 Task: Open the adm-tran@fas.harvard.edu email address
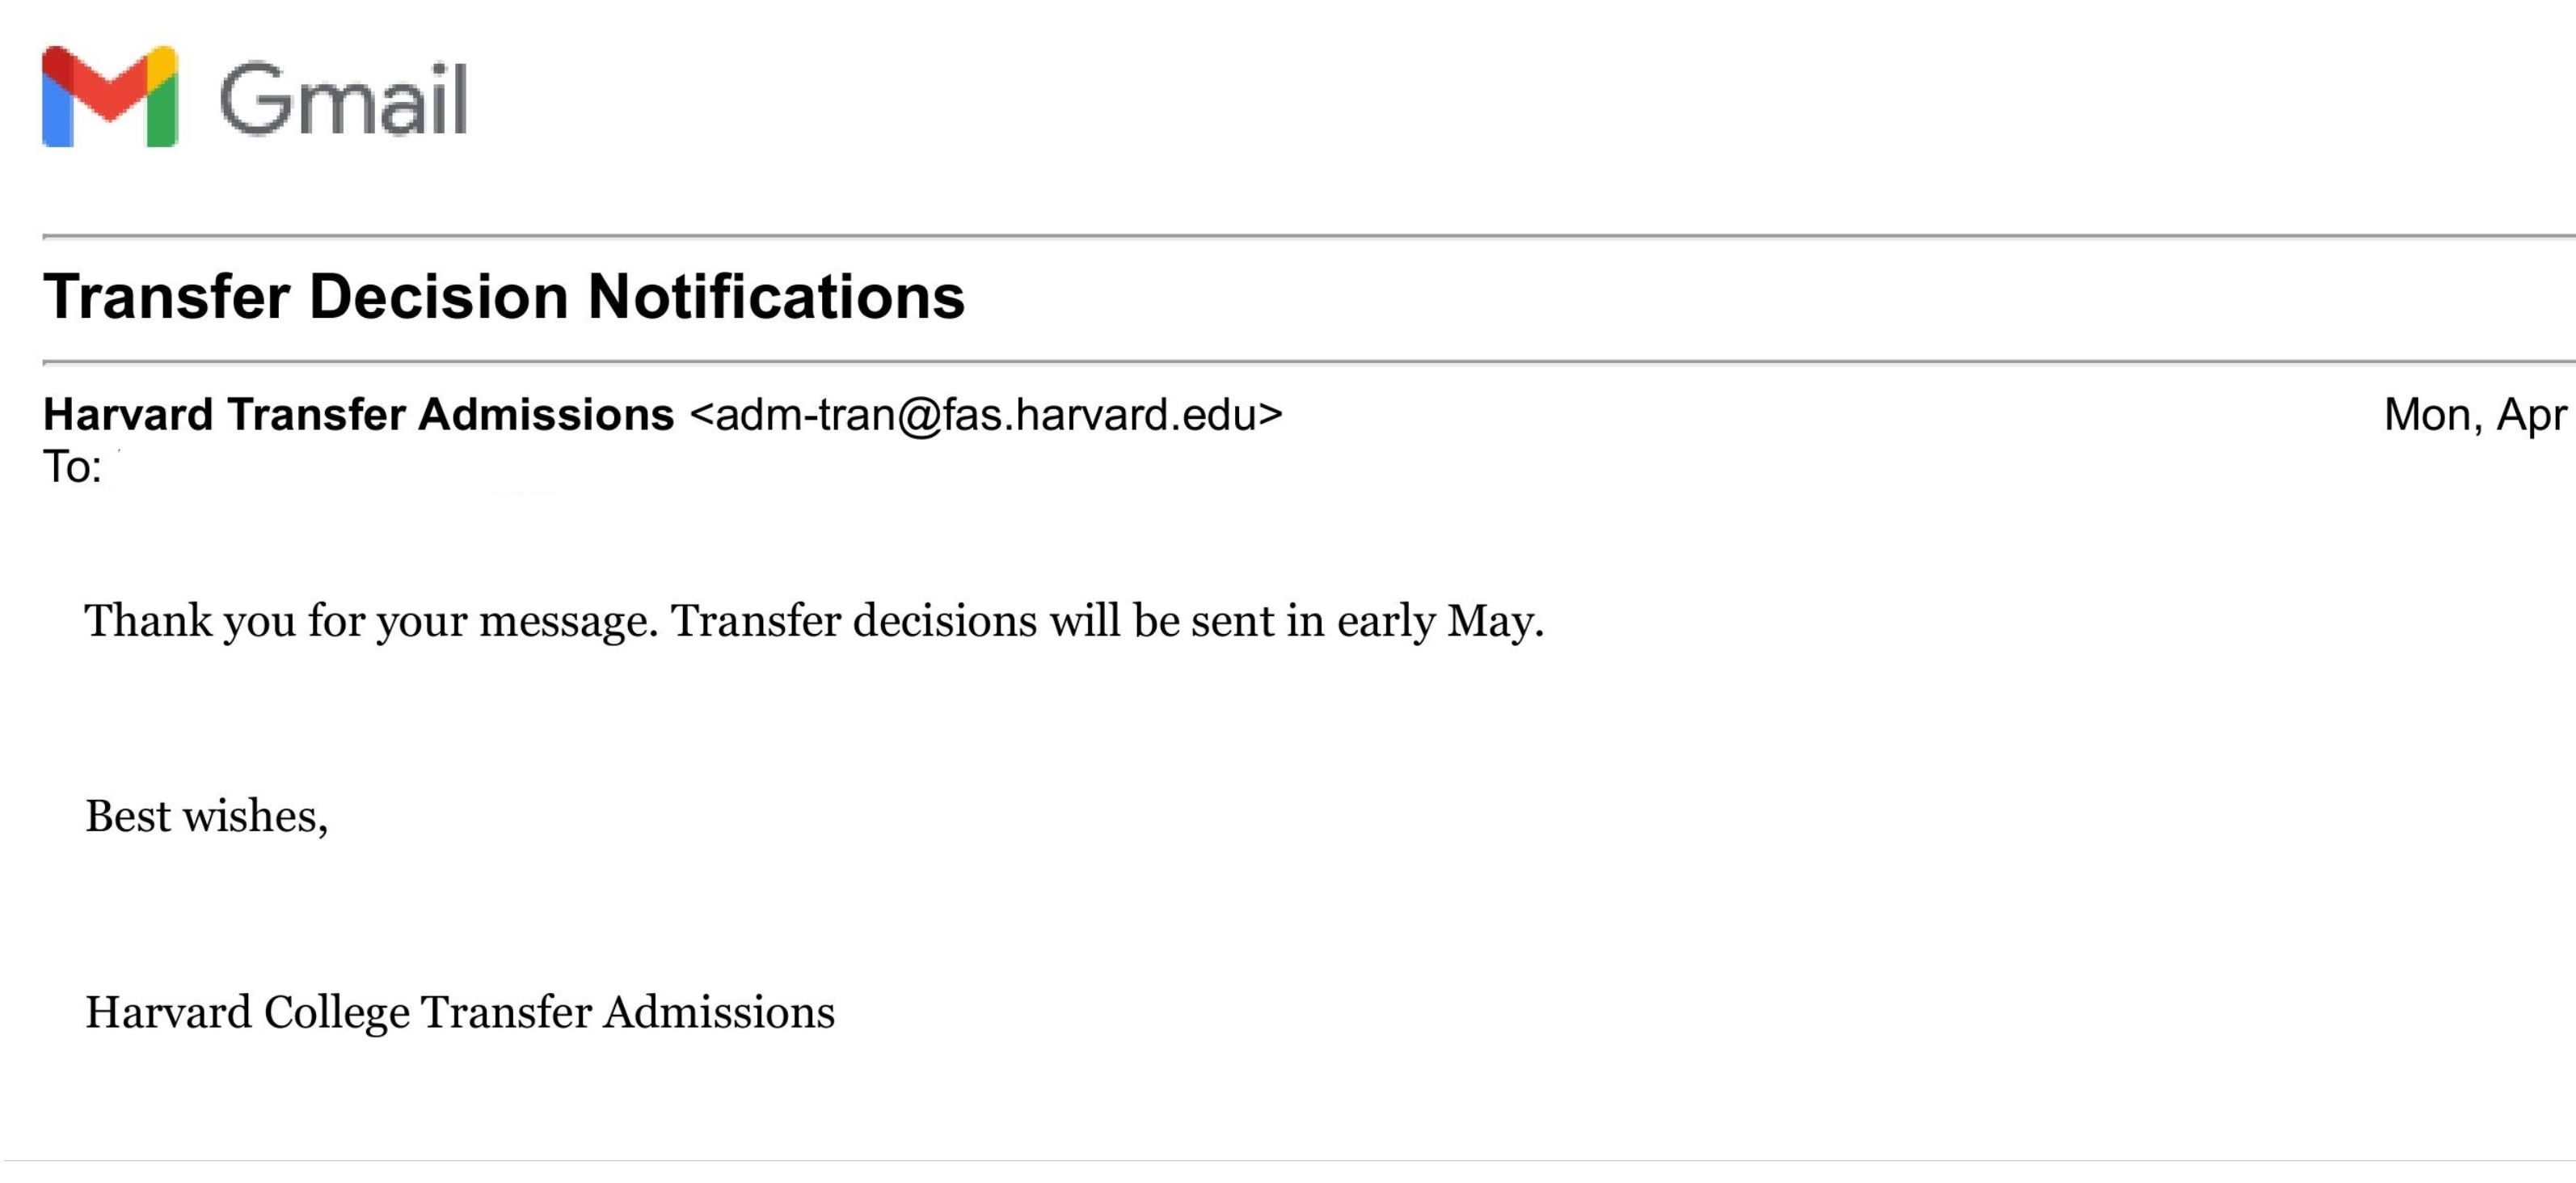click(986, 415)
